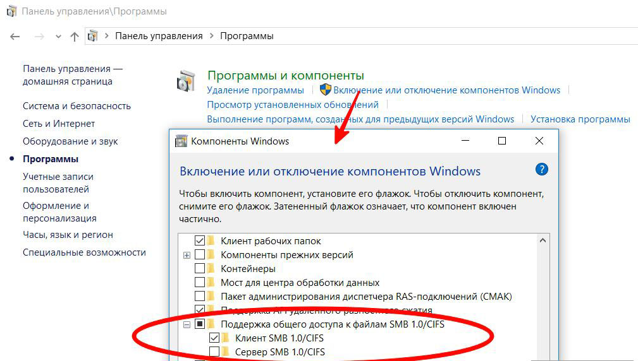The width and height of the screenshot is (638, 361).
Task: Open Оборудование и звук category
Action: click(x=70, y=141)
